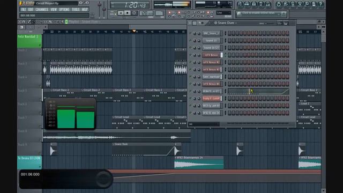Viewport: 343px width, 193px height.
Task: Toggle mute LED on Sound 15 channel
Action: pyautogui.click(x=190, y=41)
